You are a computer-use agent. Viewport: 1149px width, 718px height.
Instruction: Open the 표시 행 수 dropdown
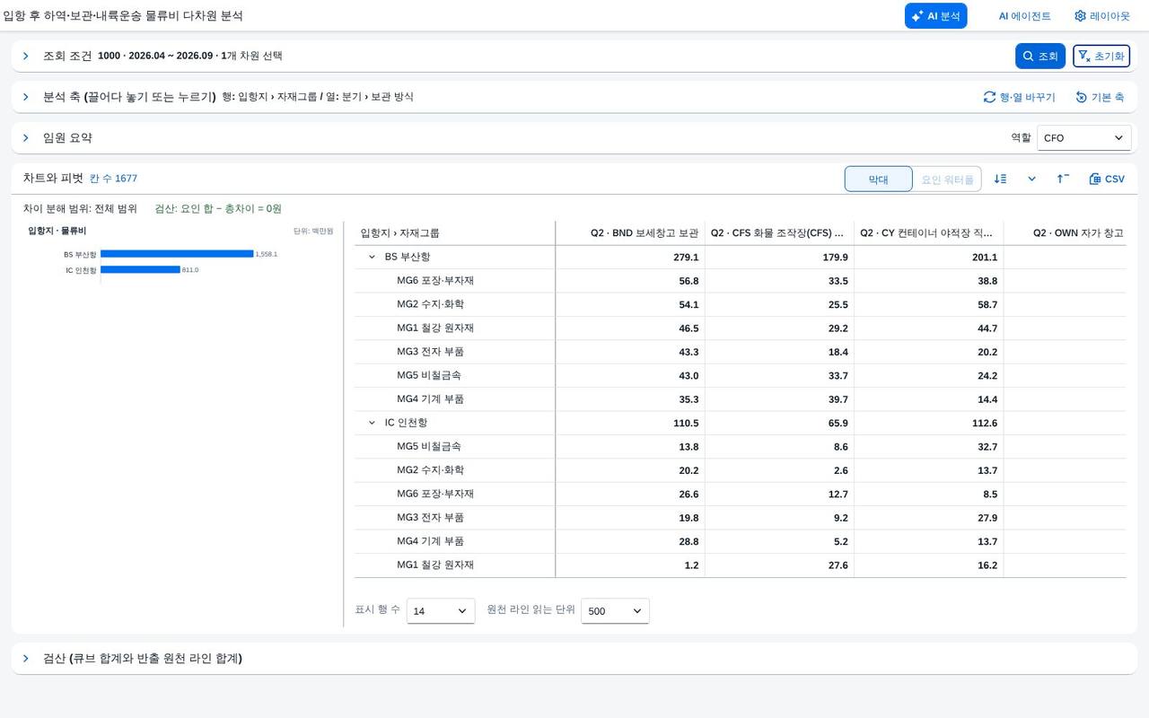tap(441, 610)
